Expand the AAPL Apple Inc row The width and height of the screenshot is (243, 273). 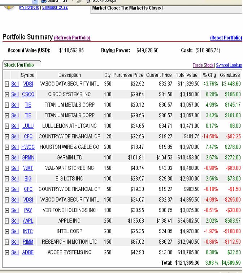point(7,221)
